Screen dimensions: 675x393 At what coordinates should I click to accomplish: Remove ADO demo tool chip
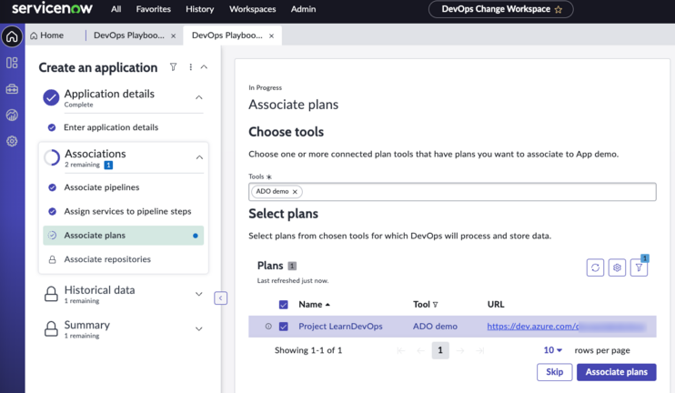[295, 192]
